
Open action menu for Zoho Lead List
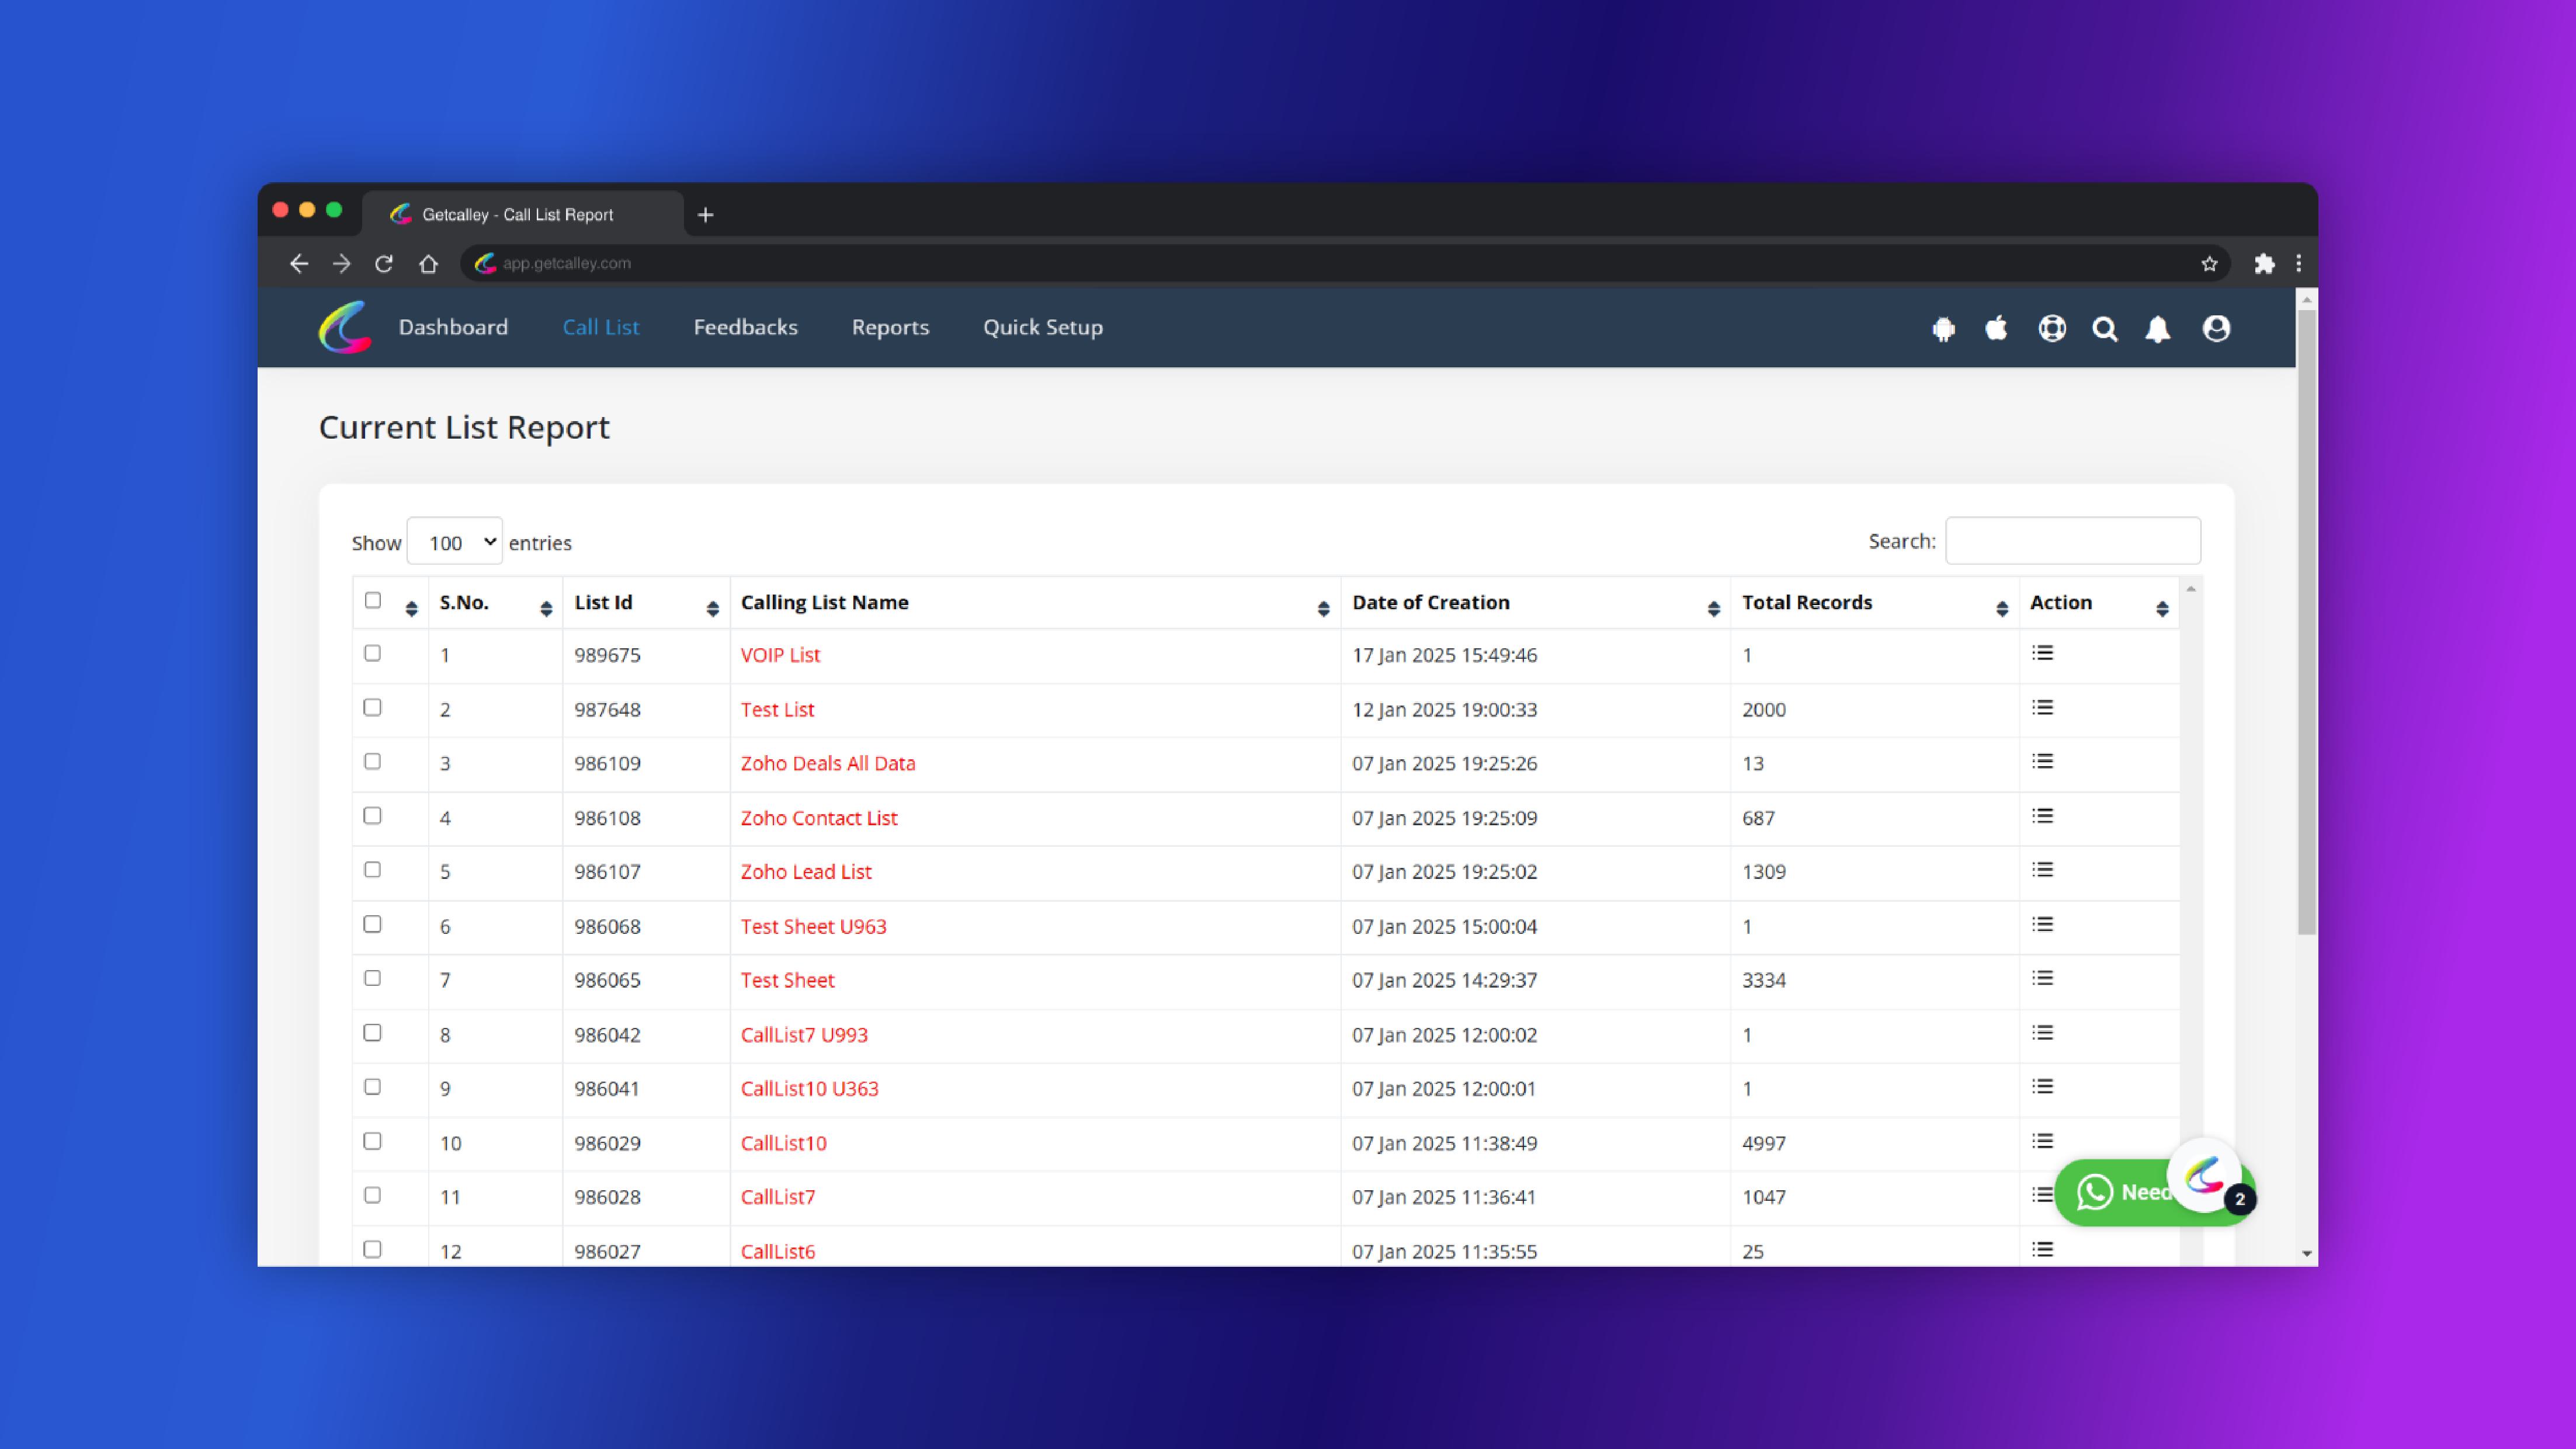(x=2043, y=870)
